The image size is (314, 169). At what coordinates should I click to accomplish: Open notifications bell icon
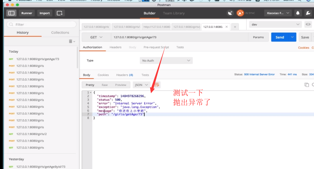[x=298, y=13]
